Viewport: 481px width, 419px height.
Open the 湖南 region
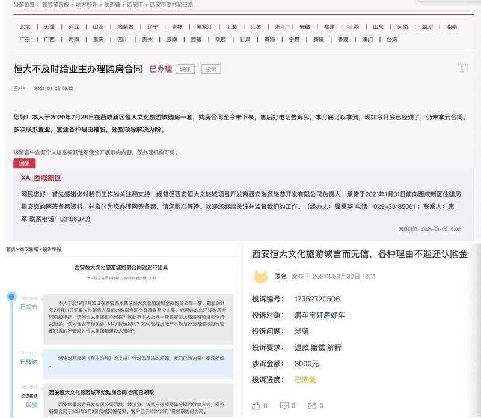pos(452,27)
